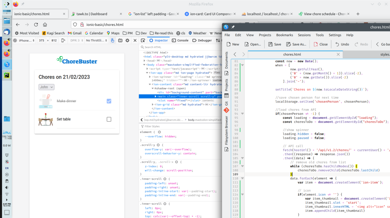The image size is (390, 218).
Task: Click Close document in the Kate toolbar
Action: 320,44
